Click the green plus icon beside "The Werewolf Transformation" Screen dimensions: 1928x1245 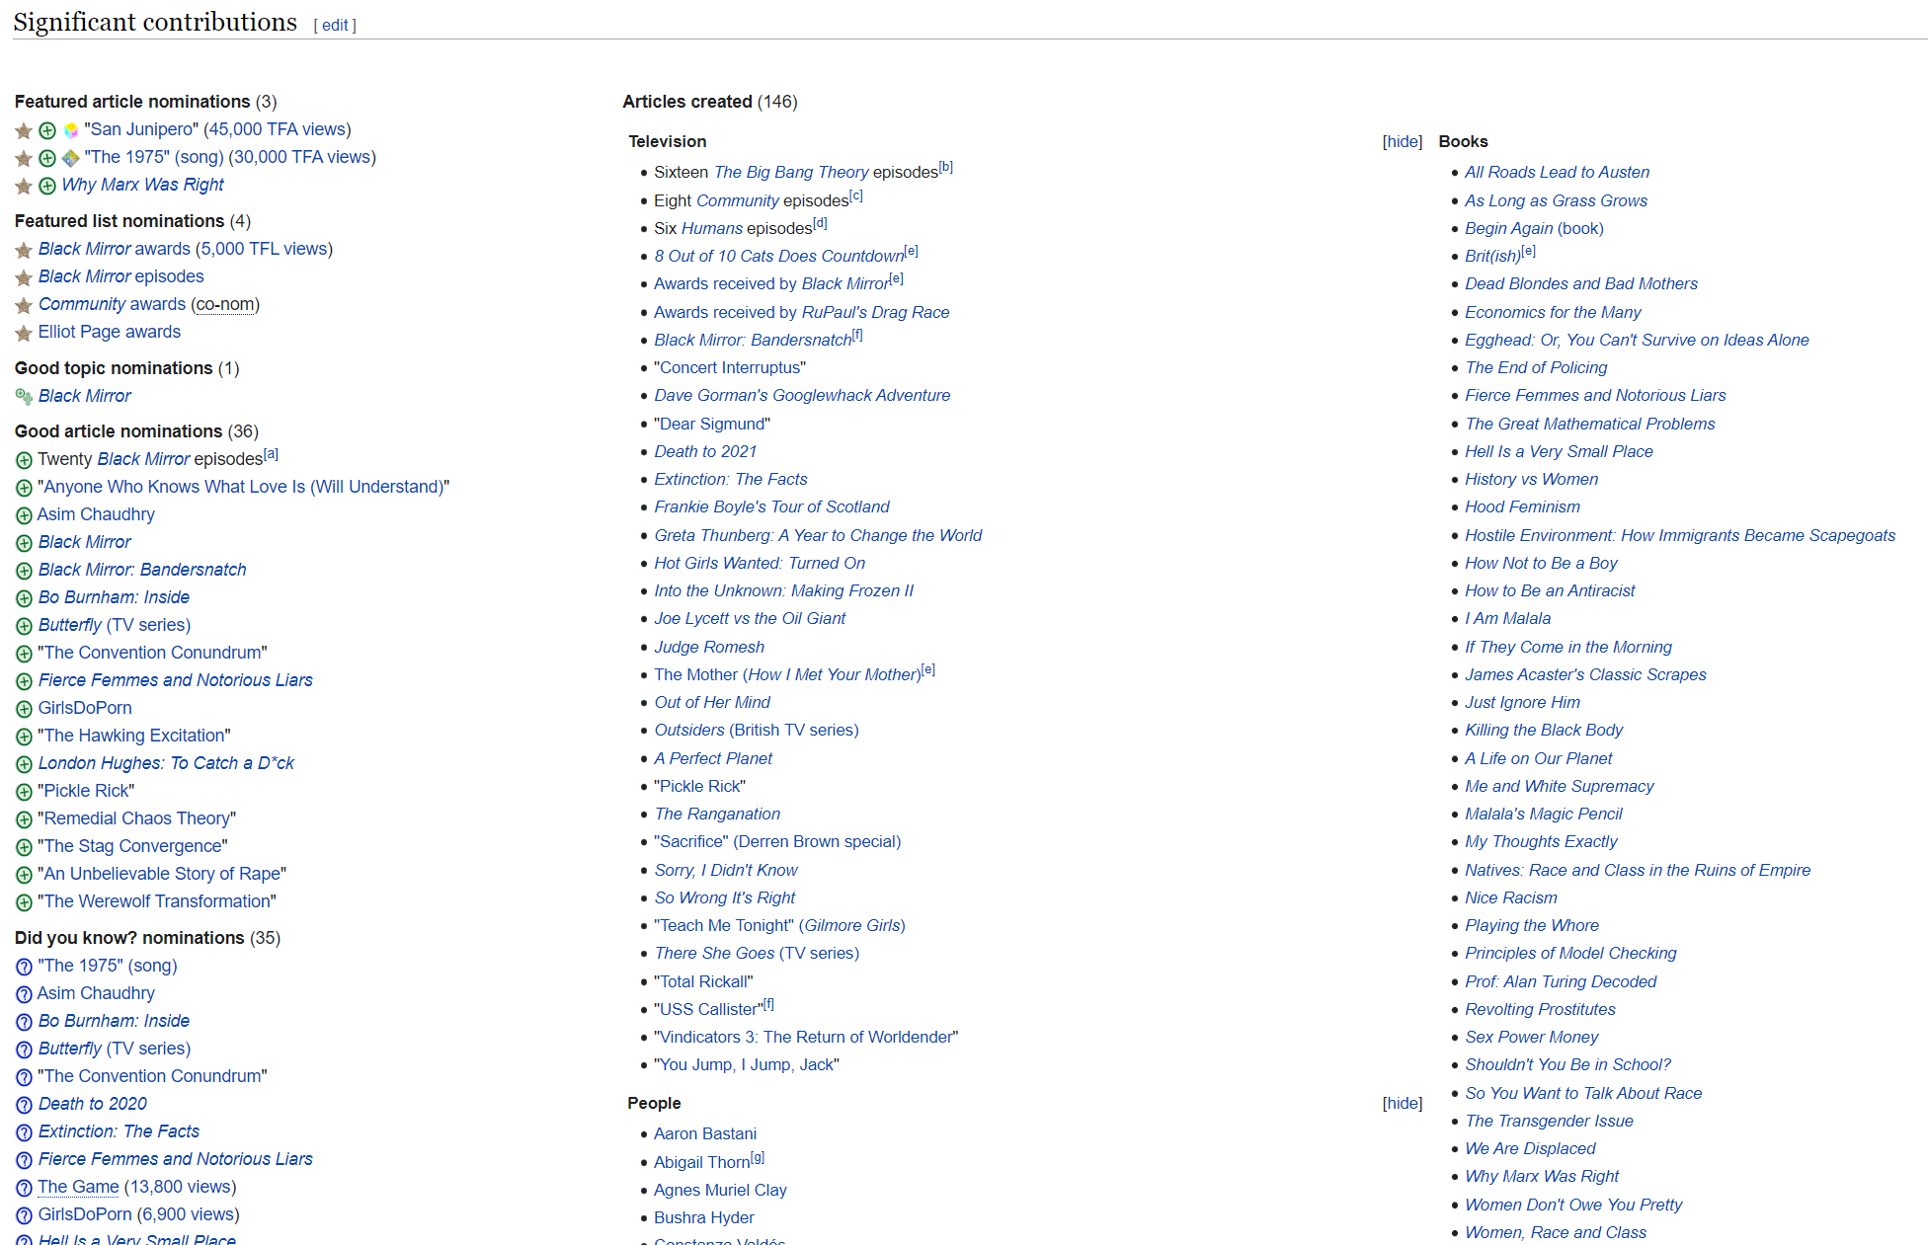click(24, 902)
